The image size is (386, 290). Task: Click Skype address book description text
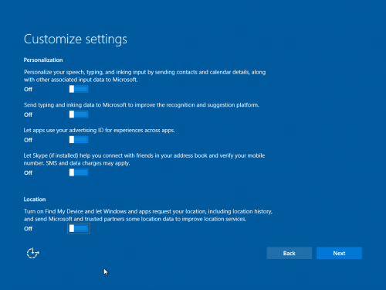click(x=144, y=159)
